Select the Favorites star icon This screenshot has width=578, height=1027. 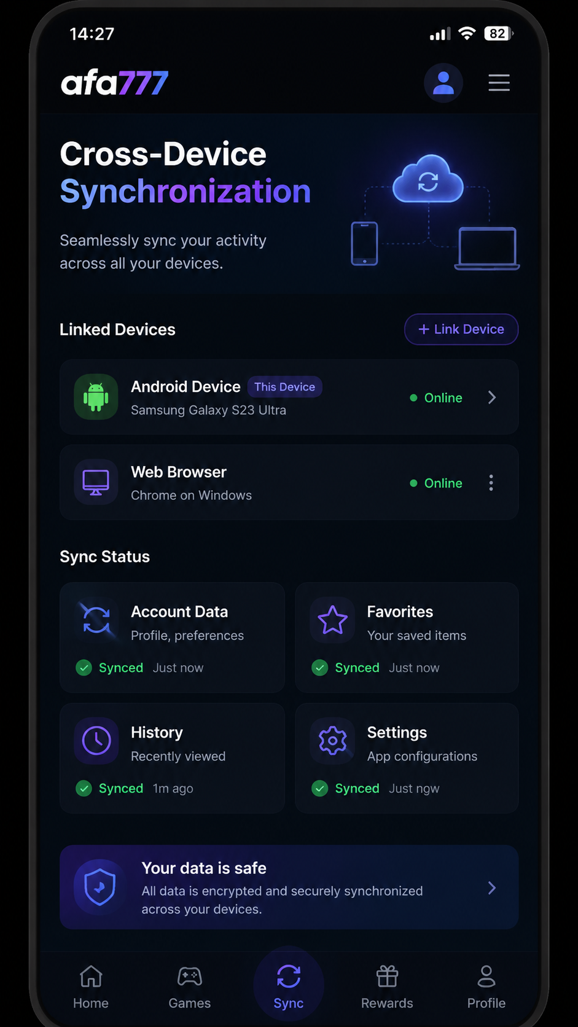[332, 620]
